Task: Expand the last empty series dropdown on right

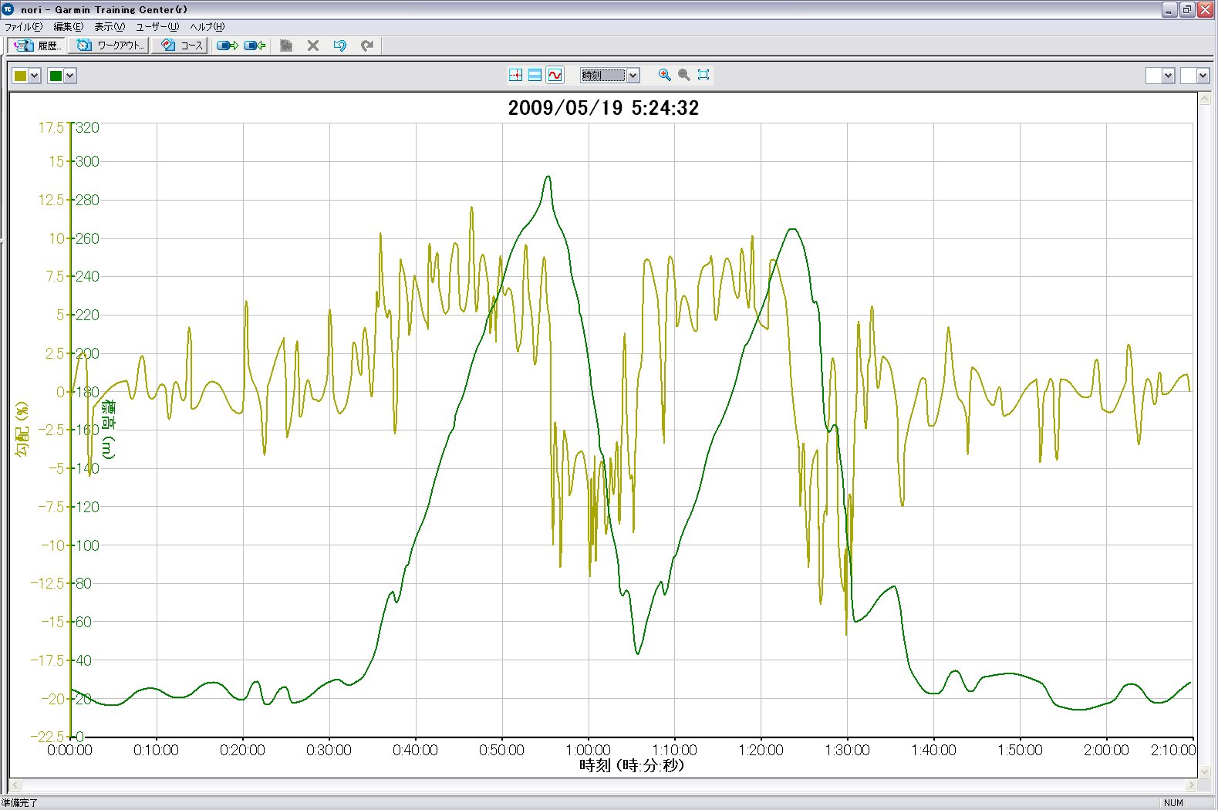Action: tap(1203, 76)
